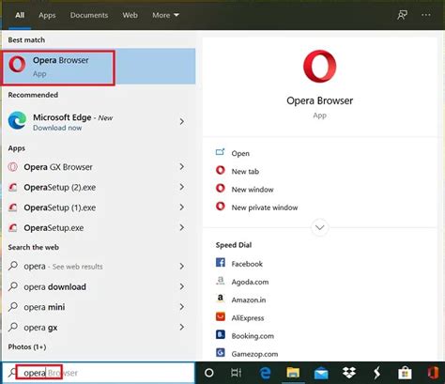Open AliExpress speed dial link

point(248,318)
